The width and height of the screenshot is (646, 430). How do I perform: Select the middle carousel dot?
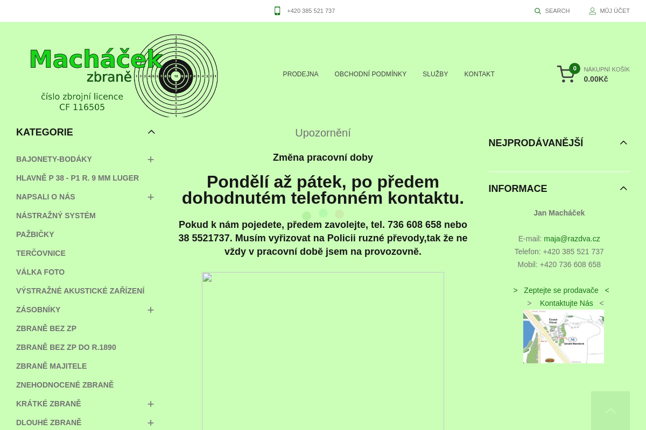[x=323, y=213]
